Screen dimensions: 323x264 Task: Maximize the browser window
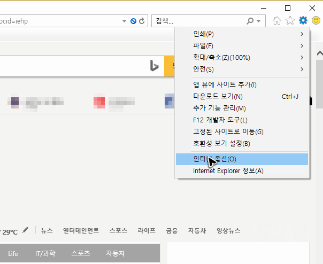pyautogui.click(x=288, y=8)
